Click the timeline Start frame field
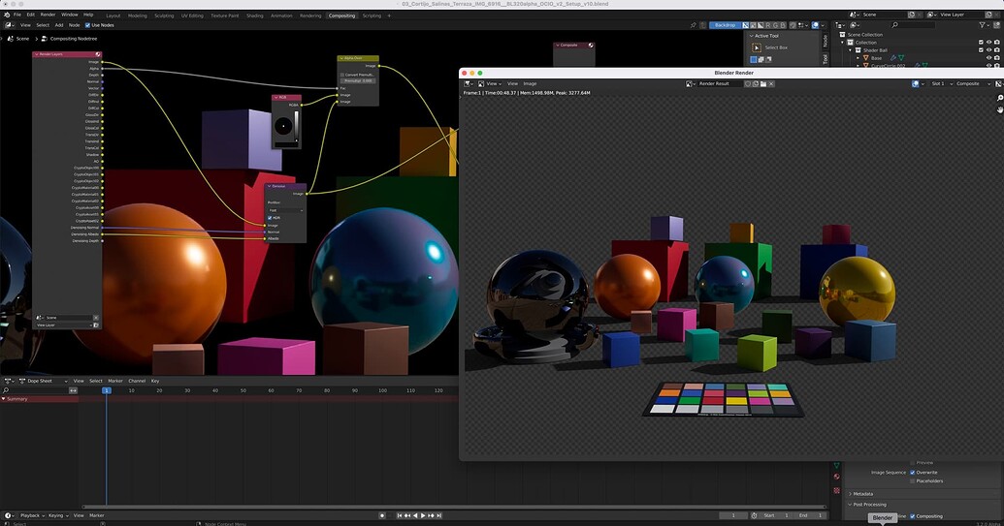This screenshot has width=1004, height=526. (x=774, y=515)
